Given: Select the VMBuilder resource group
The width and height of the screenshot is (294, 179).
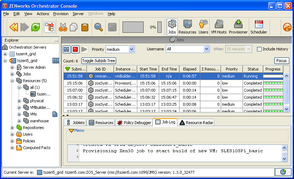Looking at the screenshot, I should click(x=37, y=107).
